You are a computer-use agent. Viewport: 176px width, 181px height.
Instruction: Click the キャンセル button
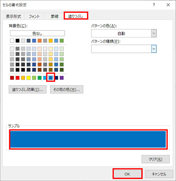click(x=159, y=174)
